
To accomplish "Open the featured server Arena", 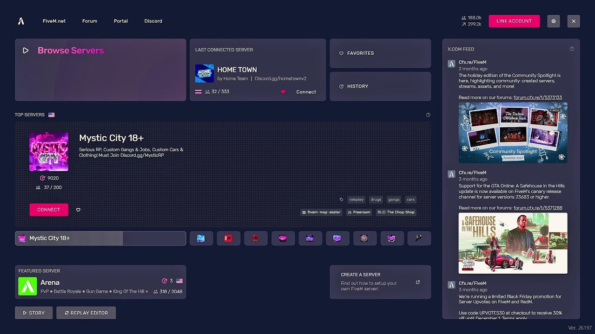I will click(x=100, y=282).
